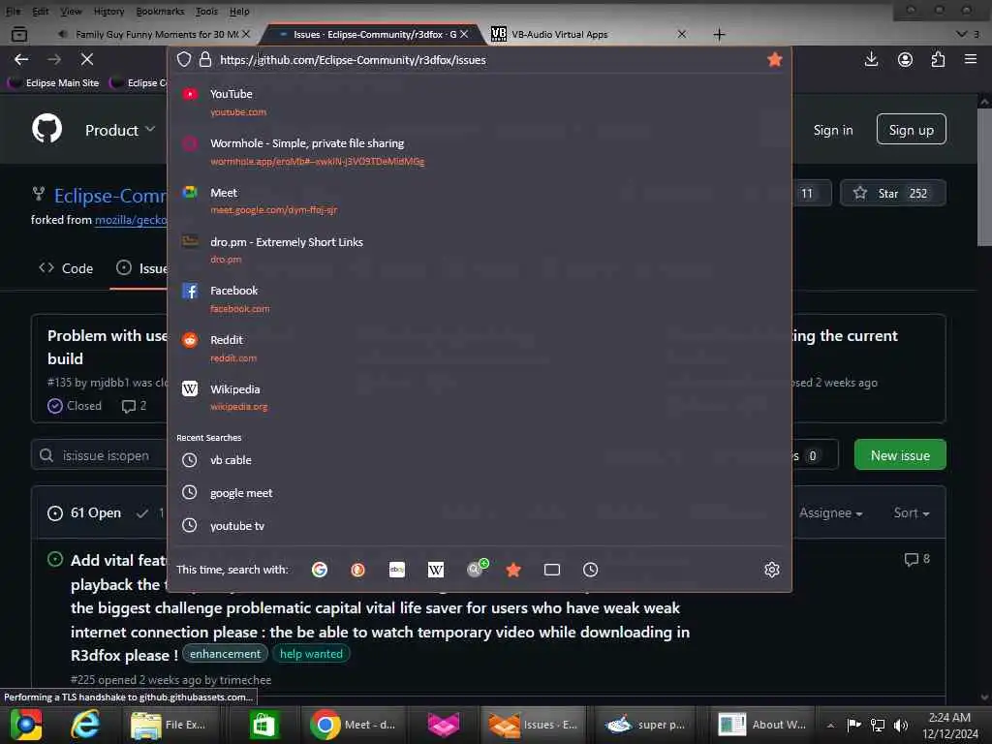
Task: Open Microsoft Store taskbar icon
Action: tap(263, 725)
